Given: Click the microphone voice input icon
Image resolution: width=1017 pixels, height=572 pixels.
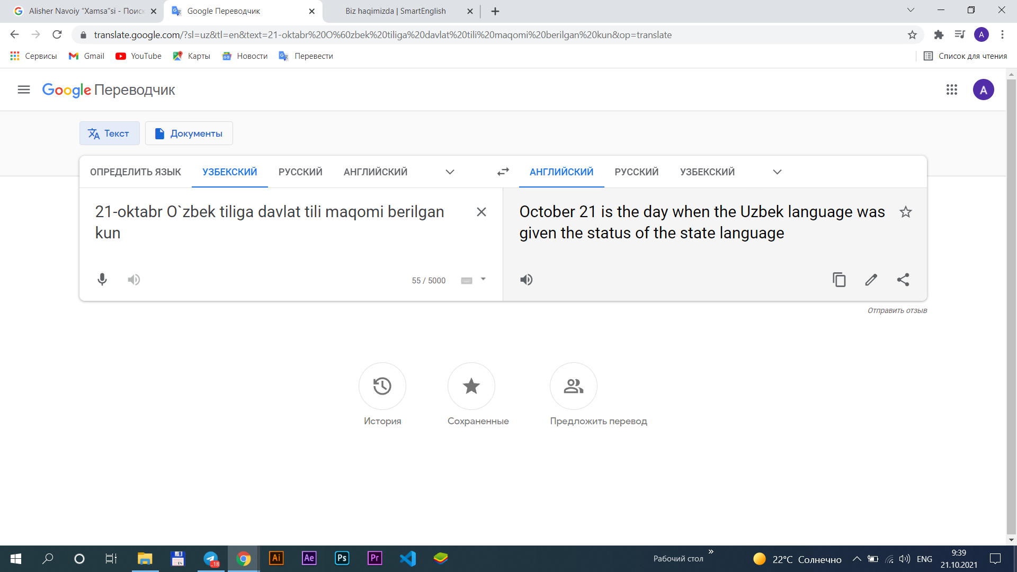Looking at the screenshot, I should (102, 280).
